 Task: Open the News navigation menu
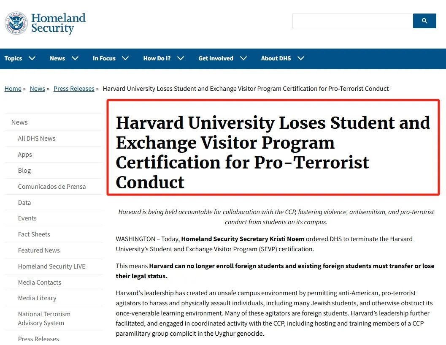point(57,58)
